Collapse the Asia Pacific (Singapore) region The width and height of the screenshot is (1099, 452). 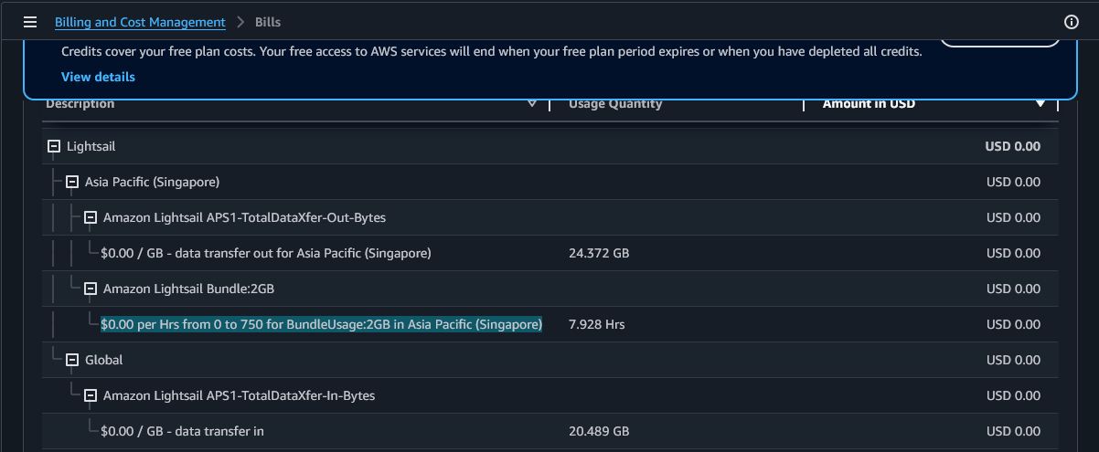(x=72, y=182)
